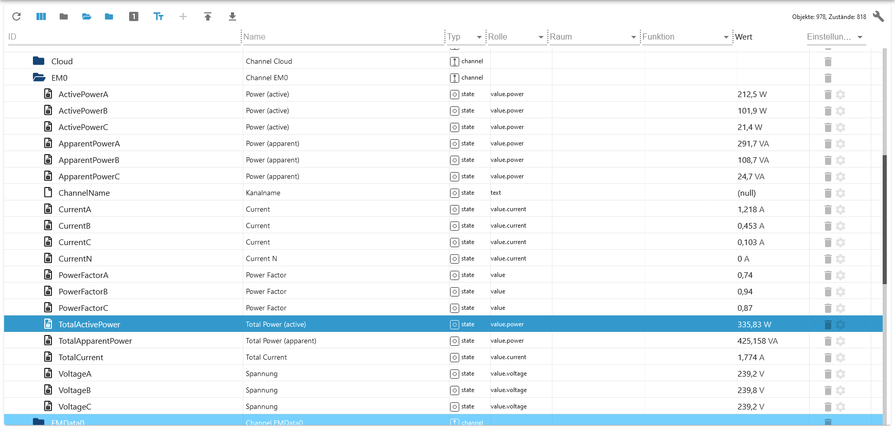This screenshot has width=895, height=429.
Task: Collapse all folders with closed folder icon
Action: click(x=64, y=16)
